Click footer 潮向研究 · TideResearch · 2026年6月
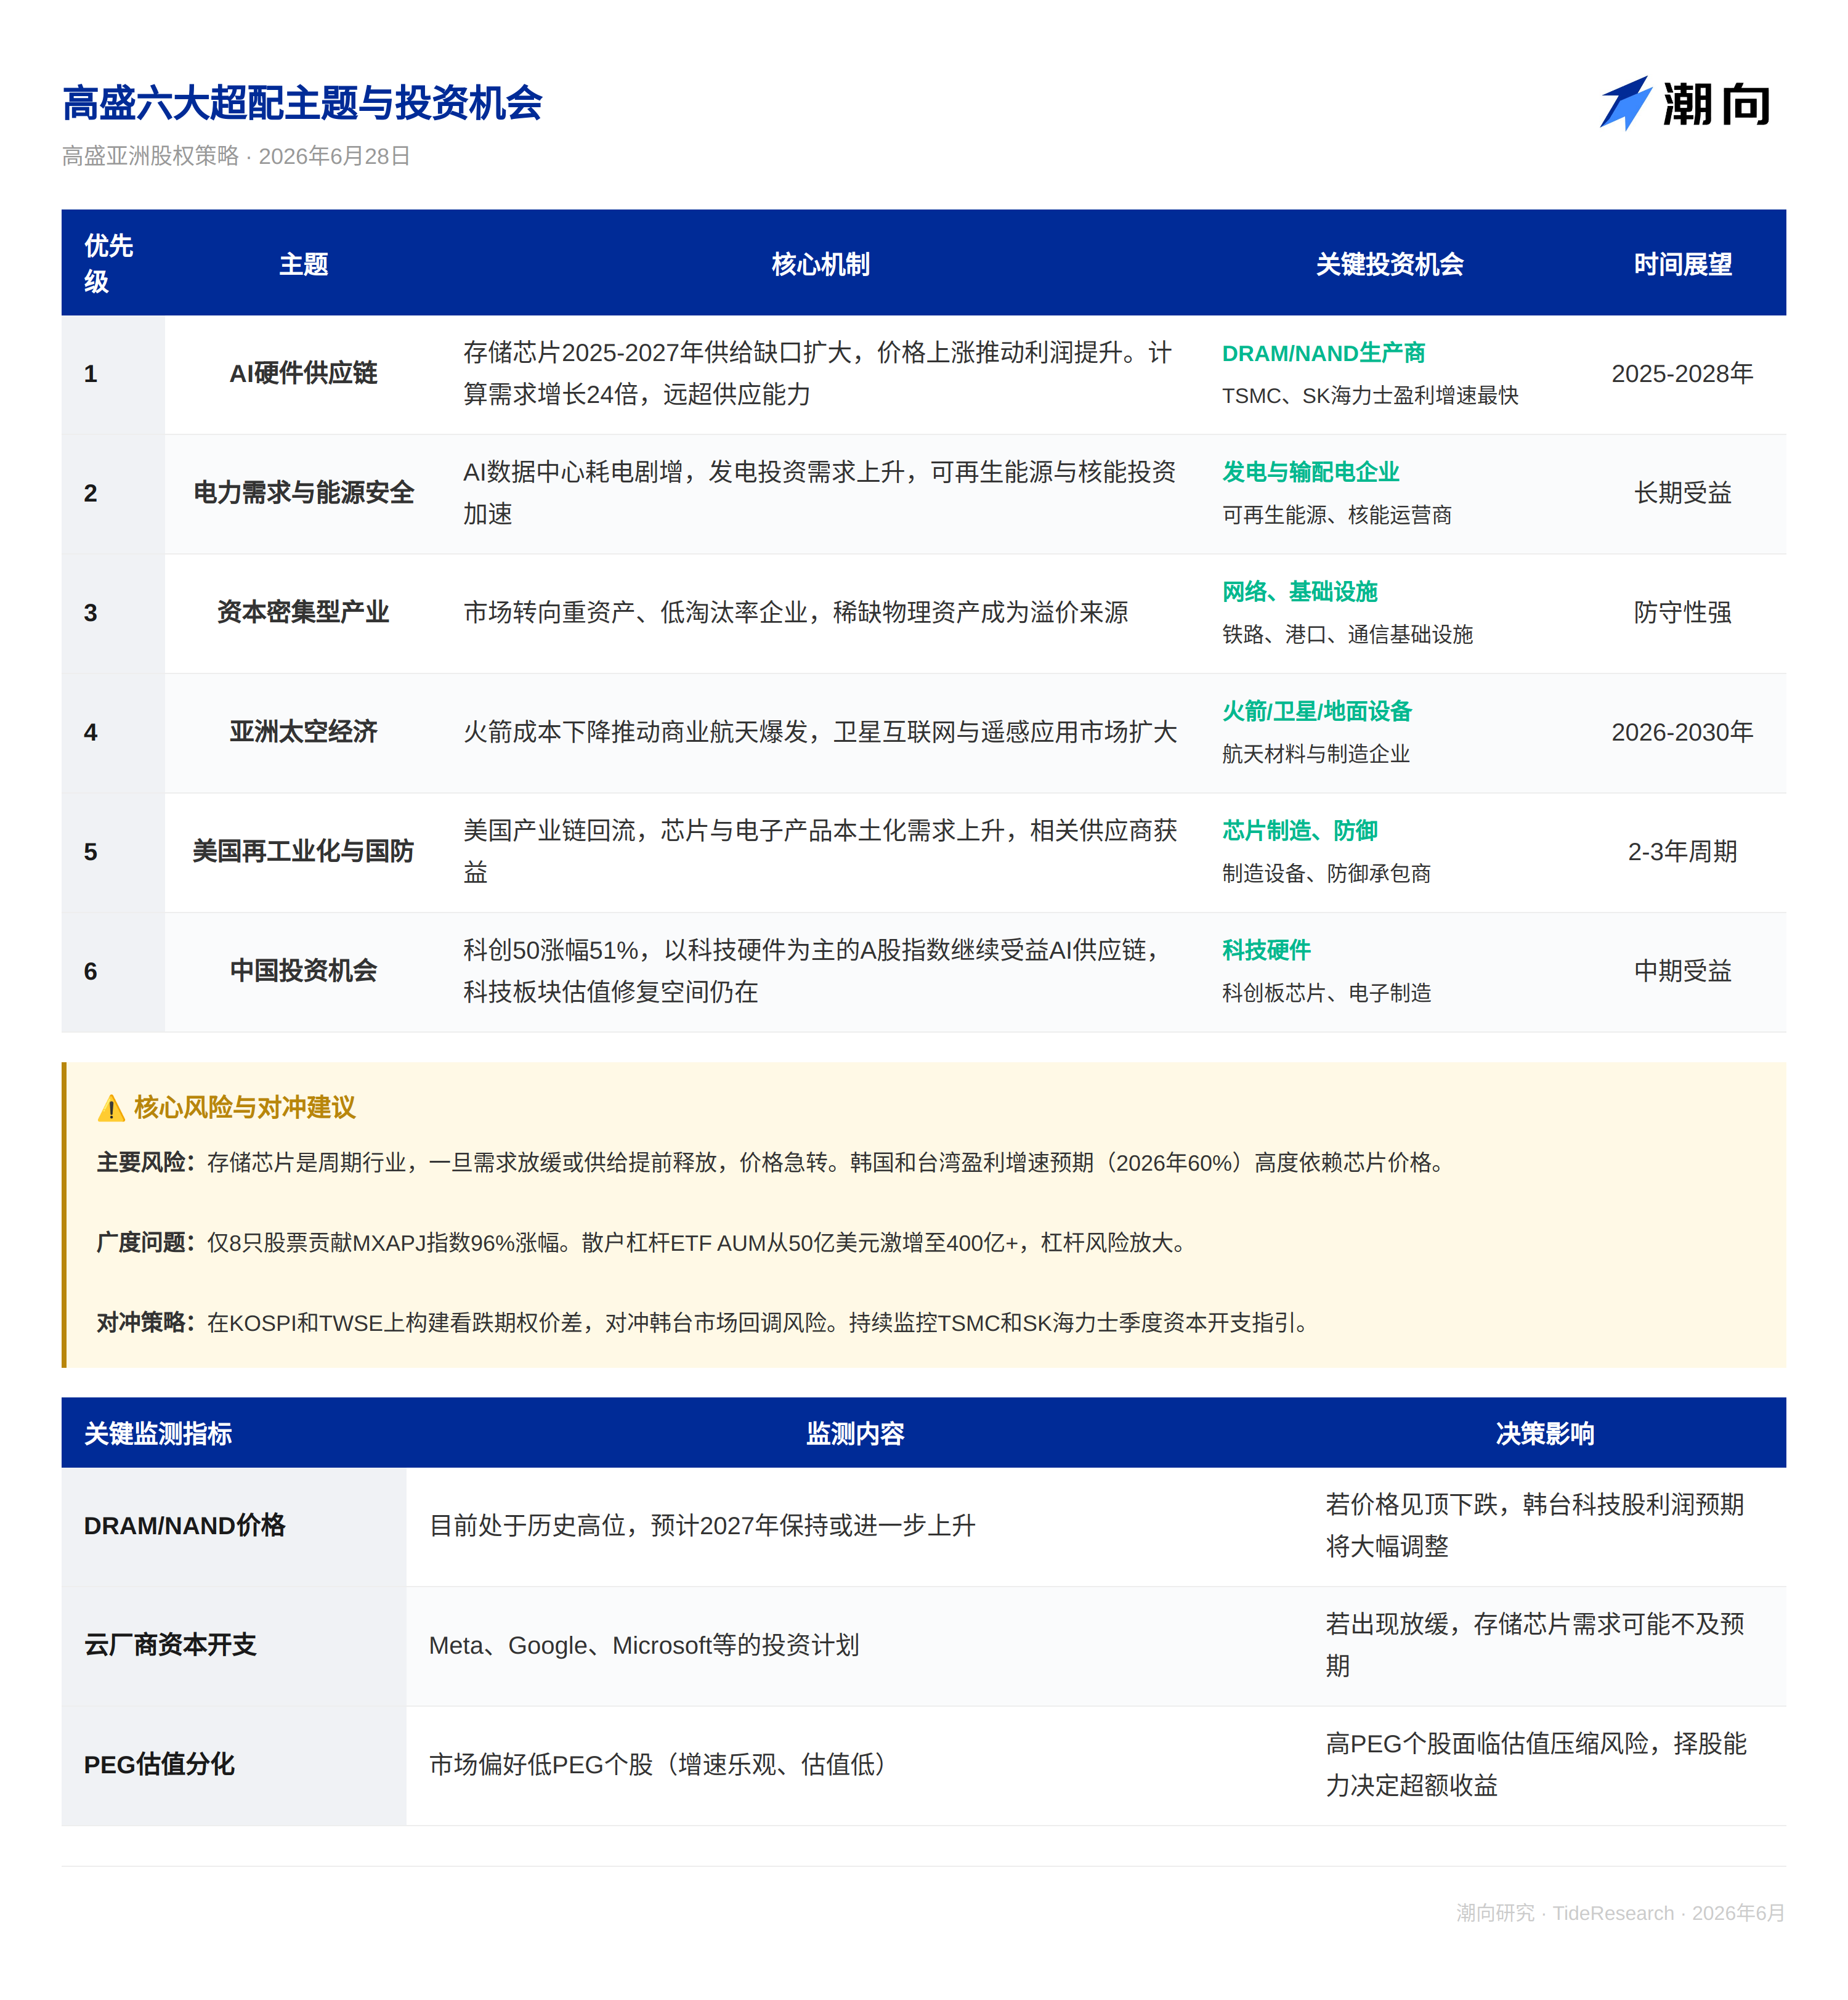The image size is (1848, 2000). point(1620,1913)
